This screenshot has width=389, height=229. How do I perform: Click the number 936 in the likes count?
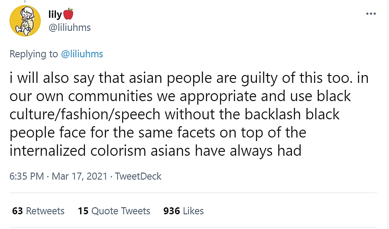[172, 211]
